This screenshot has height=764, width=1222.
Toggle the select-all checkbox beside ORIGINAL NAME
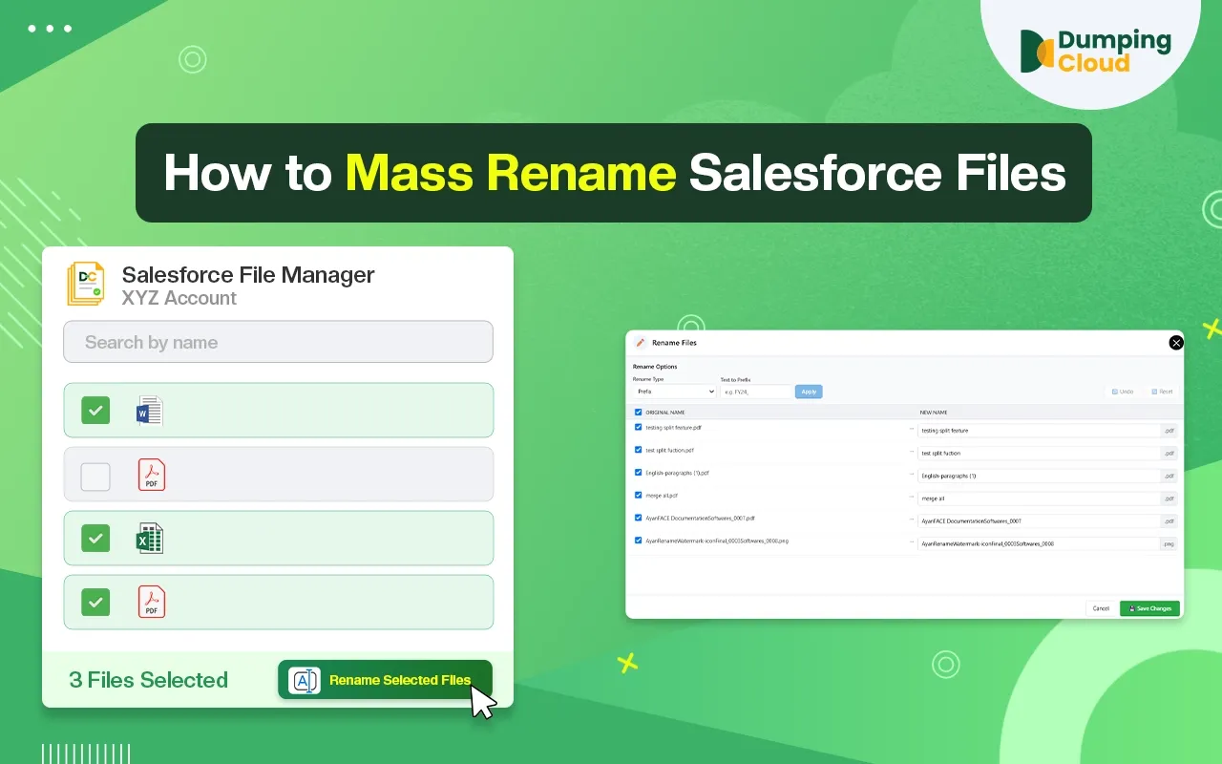point(639,413)
